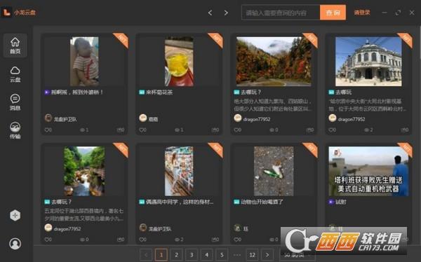Go back with the left arrow in header
Image resolution: width=421 pixels, height=262 pixels.
click(210, 13)
